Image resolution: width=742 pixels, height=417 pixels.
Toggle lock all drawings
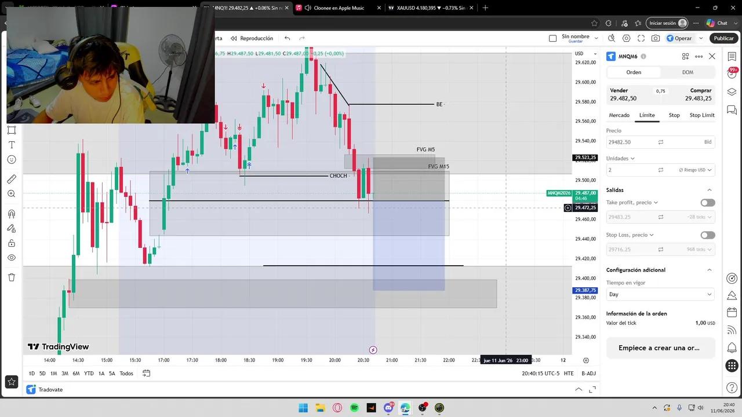pyautogui.click(x=12, y=243)
